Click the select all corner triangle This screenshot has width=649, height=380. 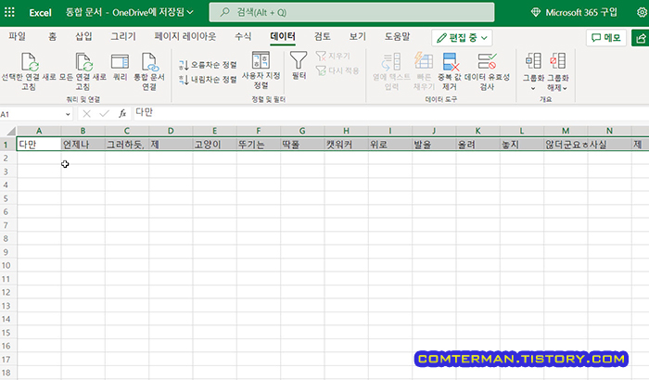coord(11,131)
